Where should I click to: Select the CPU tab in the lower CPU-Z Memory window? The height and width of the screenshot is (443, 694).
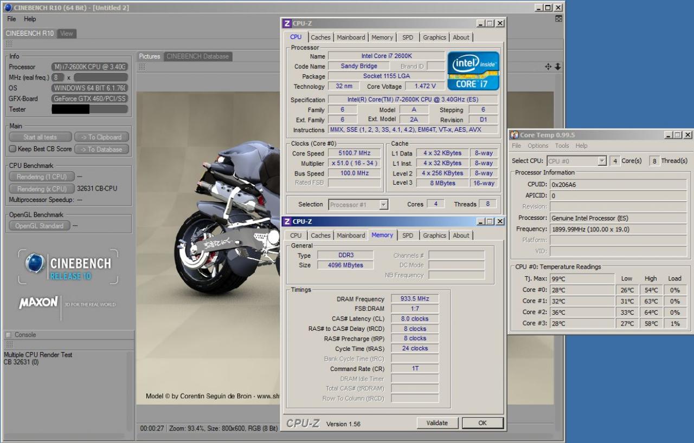[295, 236]
